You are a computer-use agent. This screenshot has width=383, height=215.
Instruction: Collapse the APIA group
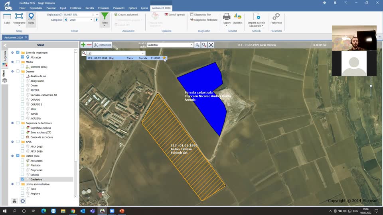pyautogui.click(x=12, y=142)
